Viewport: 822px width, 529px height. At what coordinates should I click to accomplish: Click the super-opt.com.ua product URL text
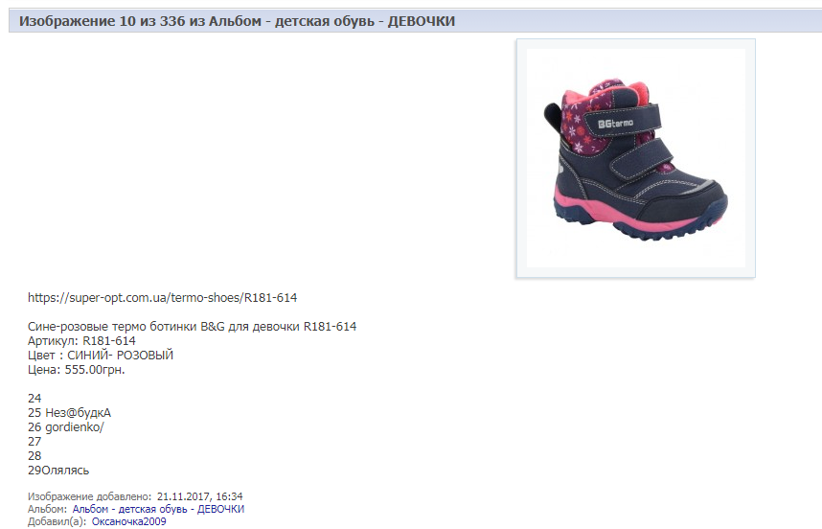(x=163, y=298)
